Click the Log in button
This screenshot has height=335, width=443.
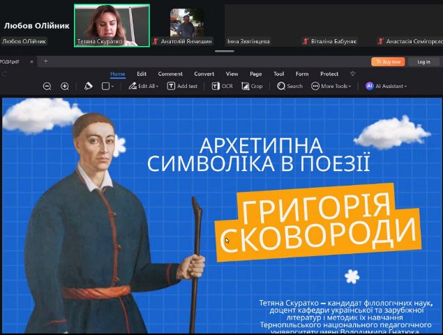click(423, 61)
